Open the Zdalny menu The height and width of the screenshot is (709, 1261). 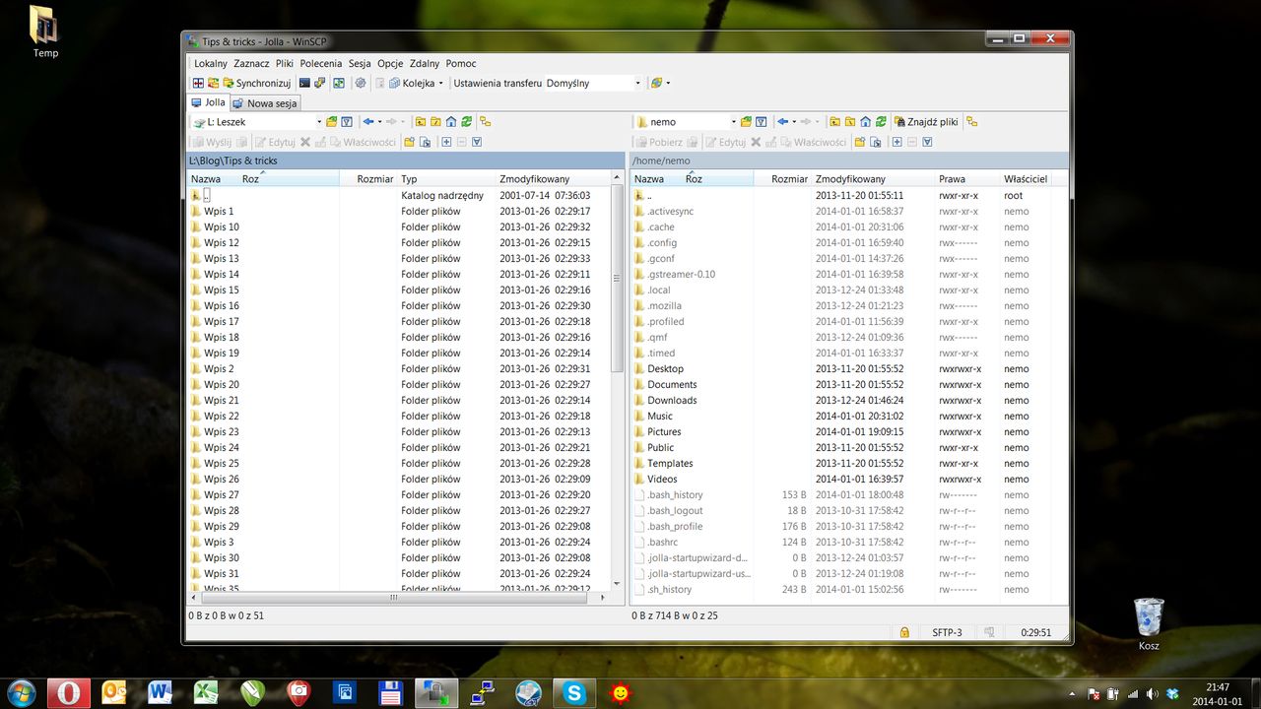point(425,63)
